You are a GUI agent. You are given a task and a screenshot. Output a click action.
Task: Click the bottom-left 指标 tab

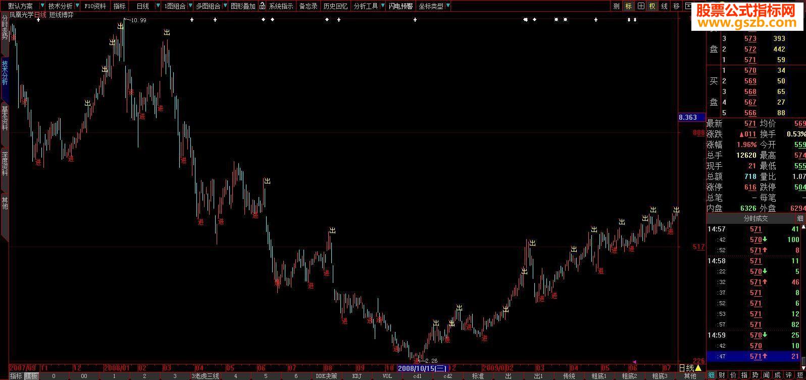16,376
